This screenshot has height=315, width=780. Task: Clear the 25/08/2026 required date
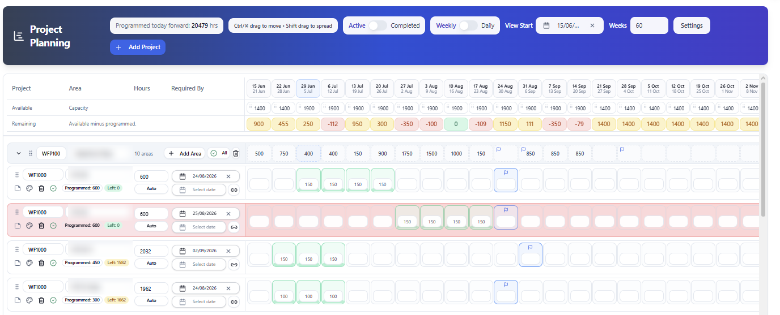228,214
